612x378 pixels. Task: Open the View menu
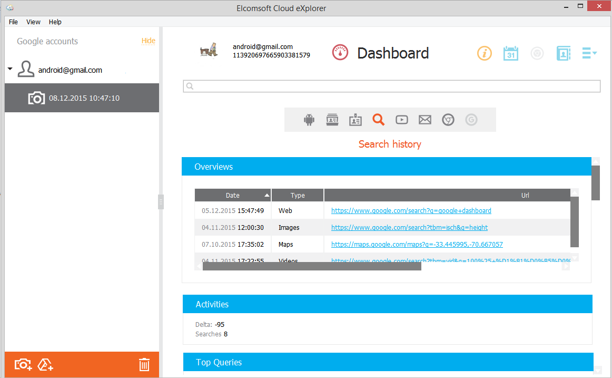point(33,22)
